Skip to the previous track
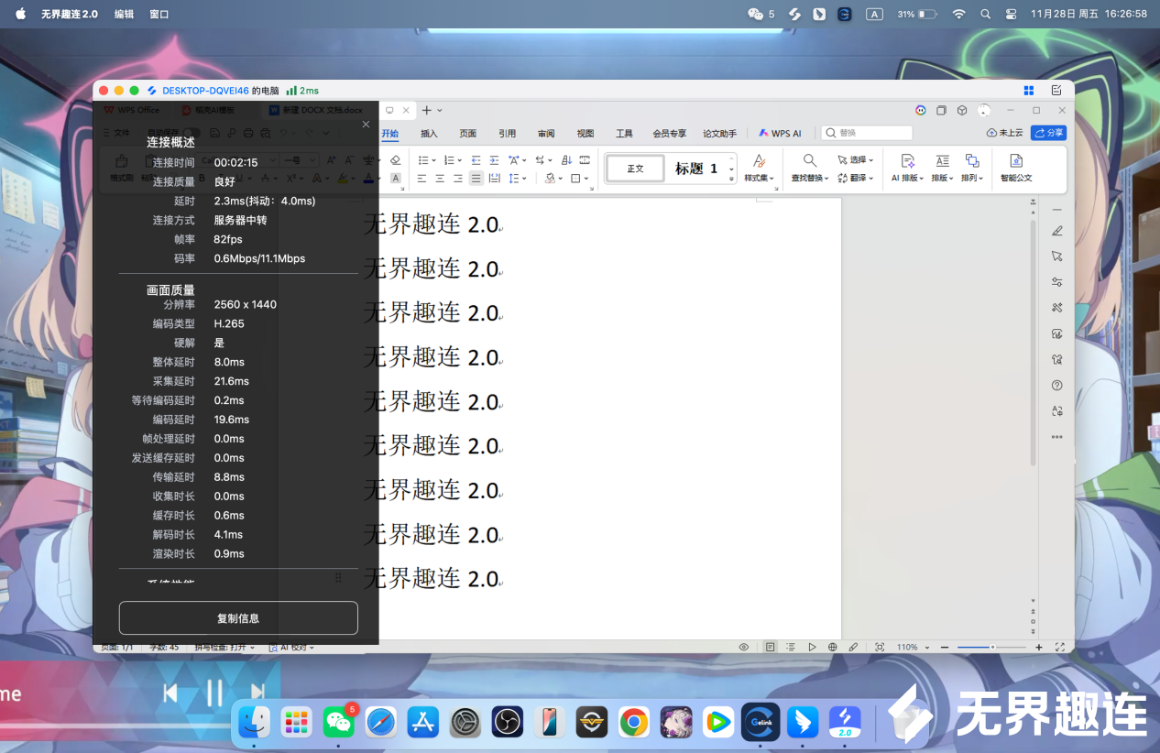Image resolution: width=1160 pixels, height=753 pixels. [x=170, y=693]
